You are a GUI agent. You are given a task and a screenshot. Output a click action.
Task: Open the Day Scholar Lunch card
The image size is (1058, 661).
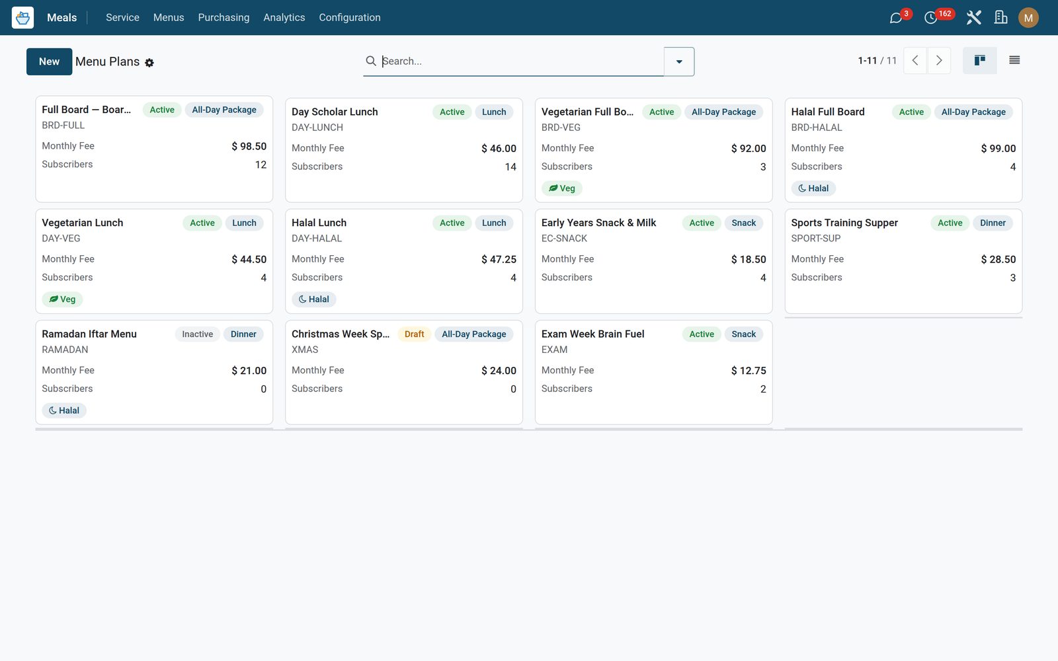tap(404, 150)
